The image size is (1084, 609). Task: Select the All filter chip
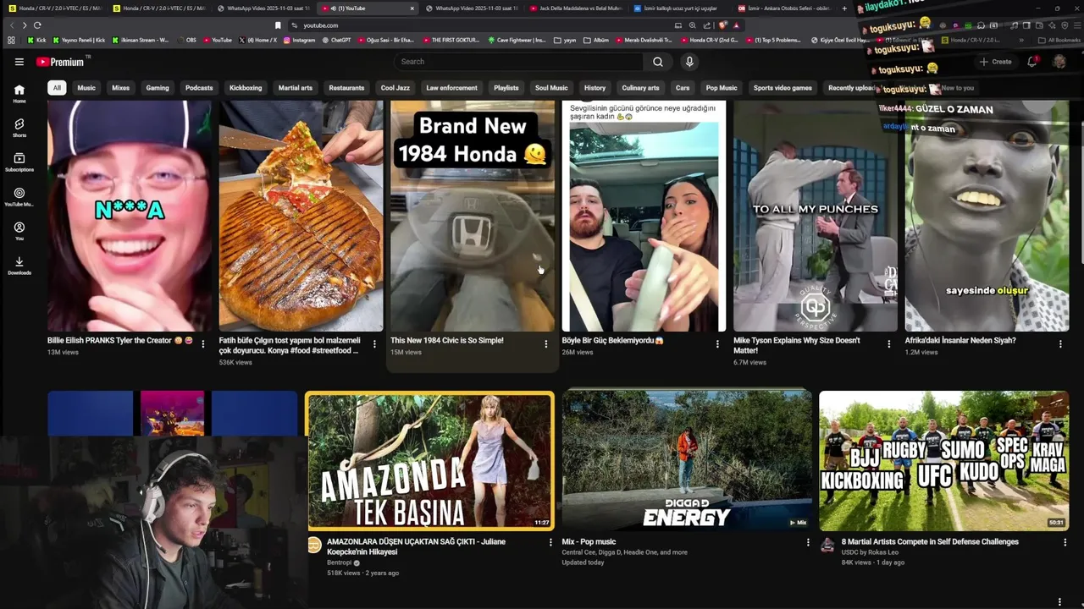pyautogui.click(x=57, y=88)
